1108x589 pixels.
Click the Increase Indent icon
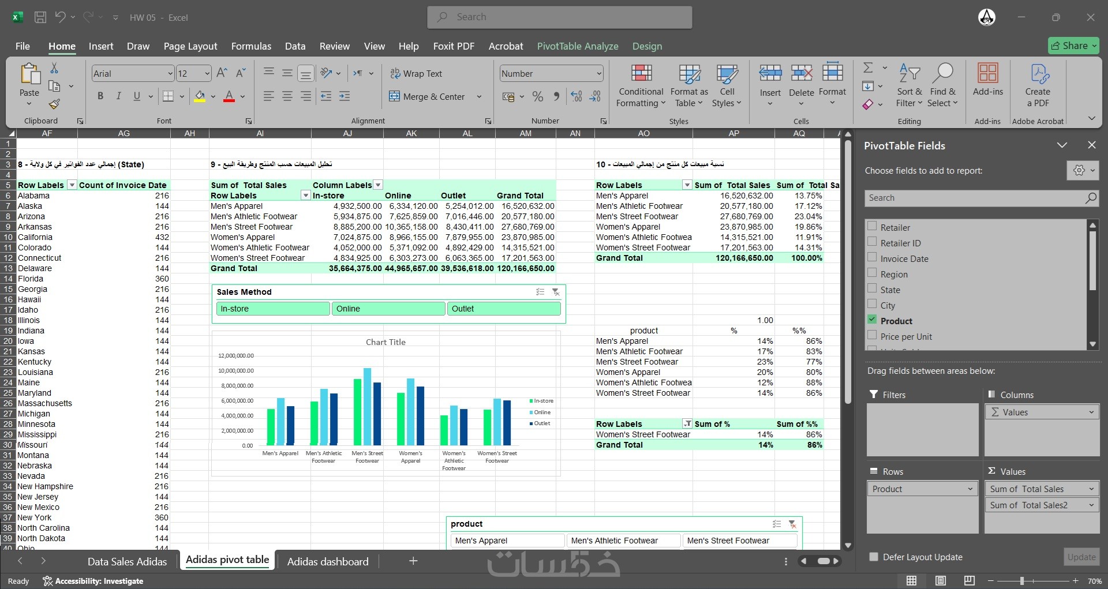(345, 96)
